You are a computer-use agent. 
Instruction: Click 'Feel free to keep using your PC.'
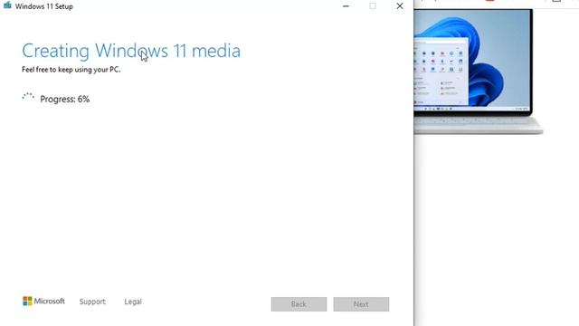click(71, 70)
